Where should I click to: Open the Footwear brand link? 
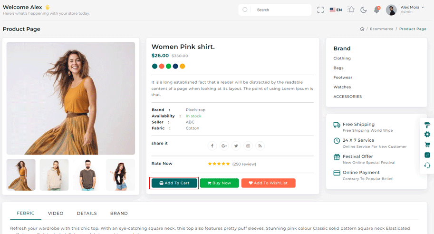[343, 78]
